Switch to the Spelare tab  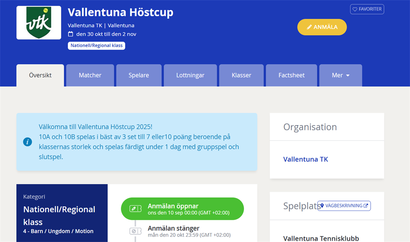coord(139,75)
